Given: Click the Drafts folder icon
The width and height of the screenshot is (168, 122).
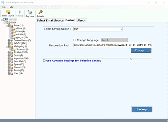Looking at the screenshot, I should tap(12, 55).
